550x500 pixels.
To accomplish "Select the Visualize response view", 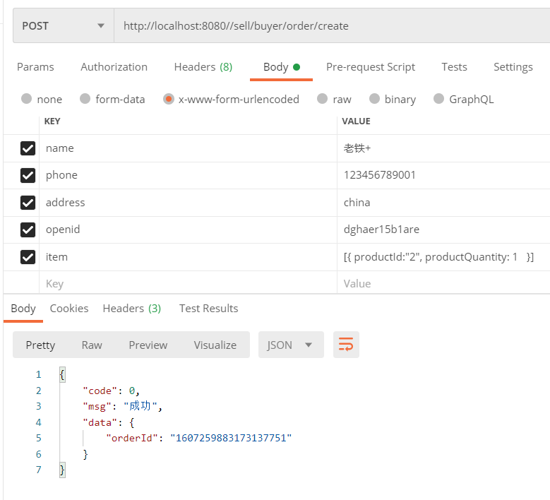I will pos(215,345).
